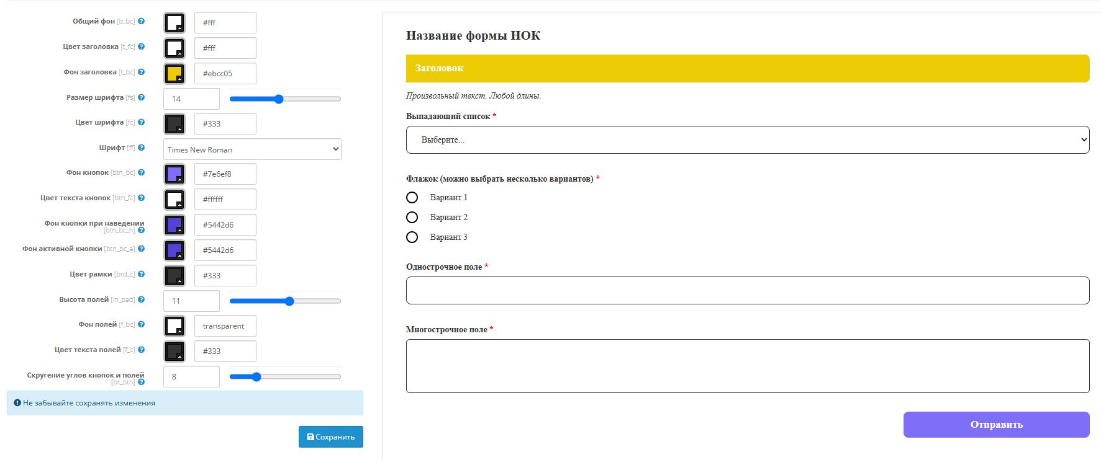Click the Размер шрифта slider handle
This screenshot has width=1101, height=460.
pyautogui.click(x=279, y=99)
